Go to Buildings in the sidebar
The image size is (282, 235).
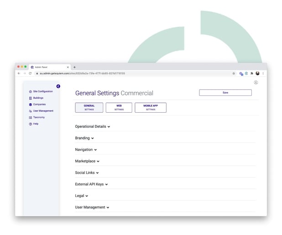coord(38,98)
